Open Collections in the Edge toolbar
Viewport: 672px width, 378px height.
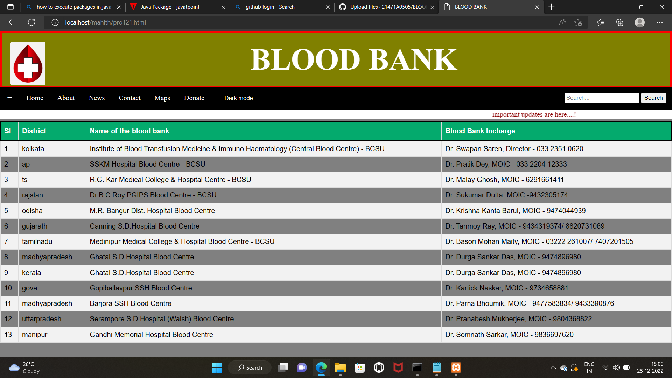tap(619, 22)
